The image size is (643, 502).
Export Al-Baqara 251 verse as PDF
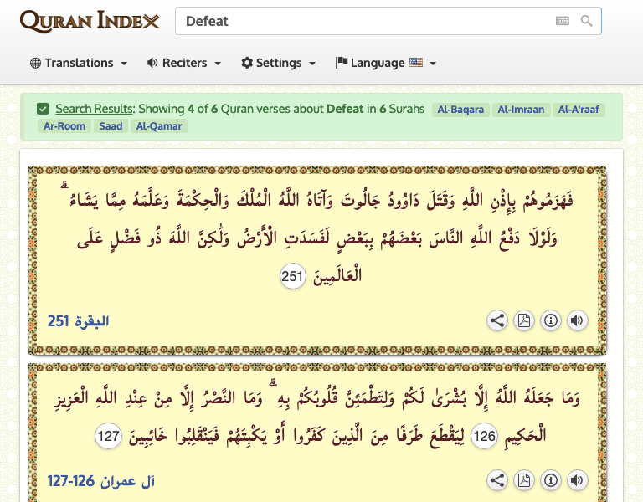coord(523,320)
